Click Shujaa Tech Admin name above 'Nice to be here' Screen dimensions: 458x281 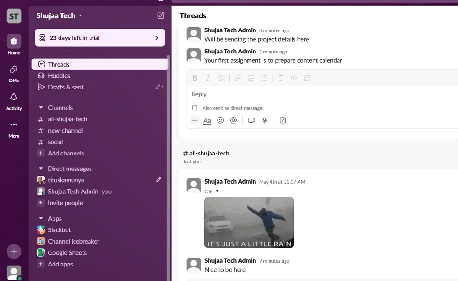(230, 260)
